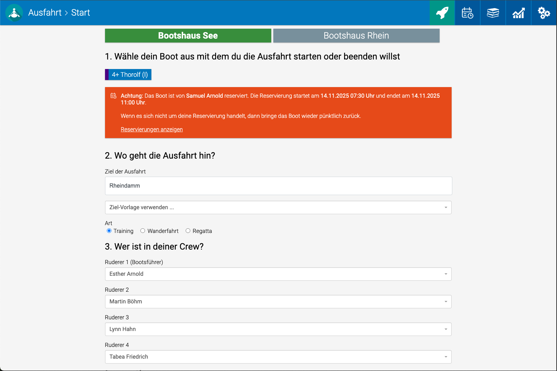Switch to the Bootshaus Rhein tab
The width and height of the screenshot is (557, 371).
(x=356, y=36)
